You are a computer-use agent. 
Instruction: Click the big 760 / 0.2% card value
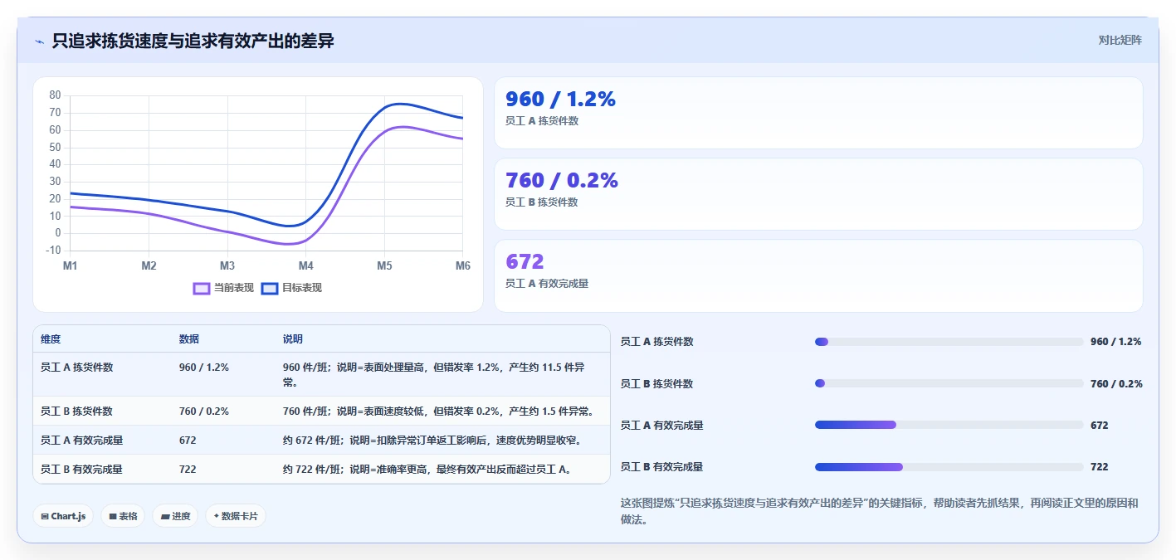point(562,181)
